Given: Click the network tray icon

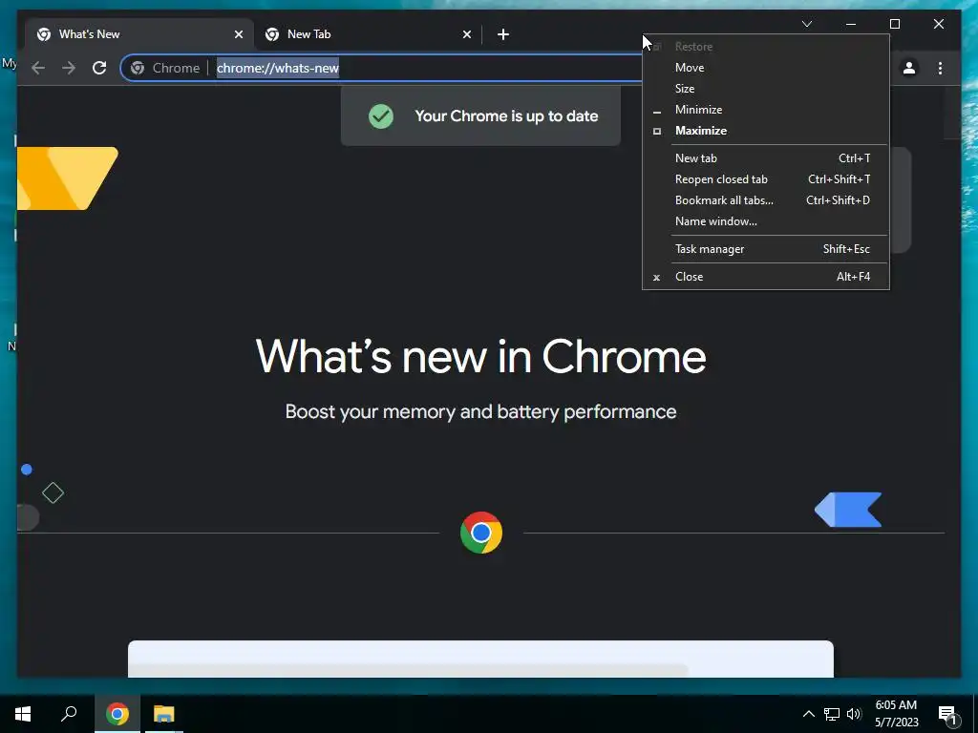Looking at the screenshot, I should [832, 714].
